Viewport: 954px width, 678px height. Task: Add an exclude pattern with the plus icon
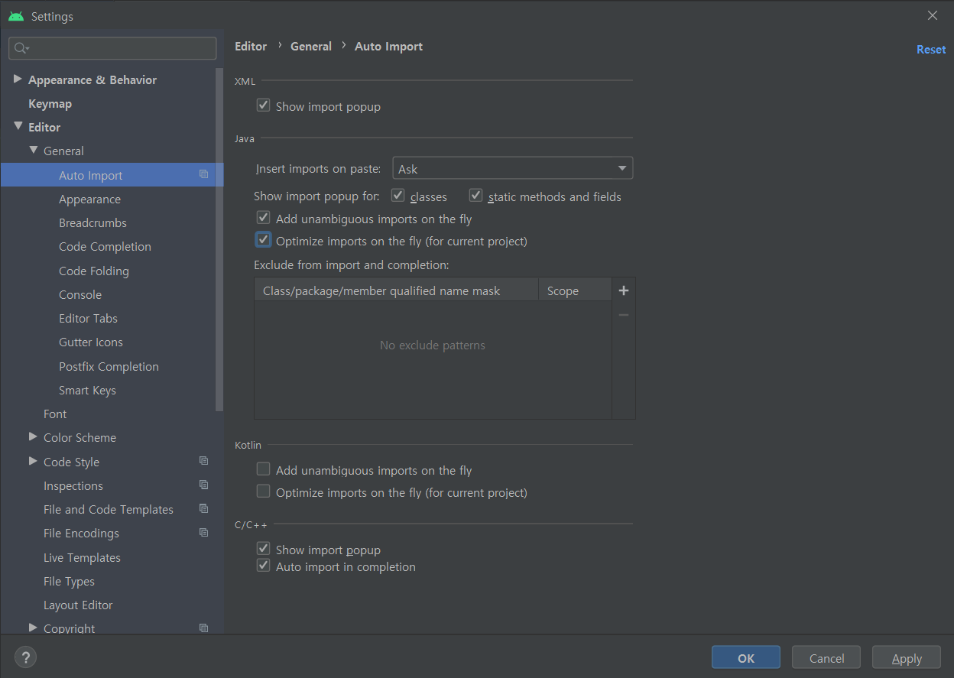tap(624, 290)
